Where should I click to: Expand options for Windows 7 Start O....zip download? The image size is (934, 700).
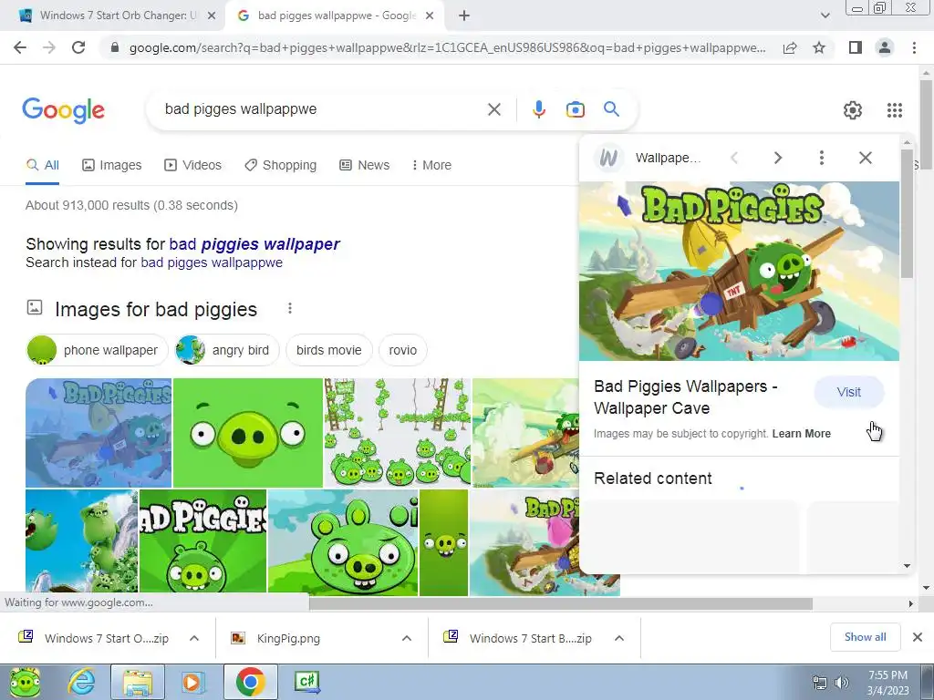(x=194, y=638)
